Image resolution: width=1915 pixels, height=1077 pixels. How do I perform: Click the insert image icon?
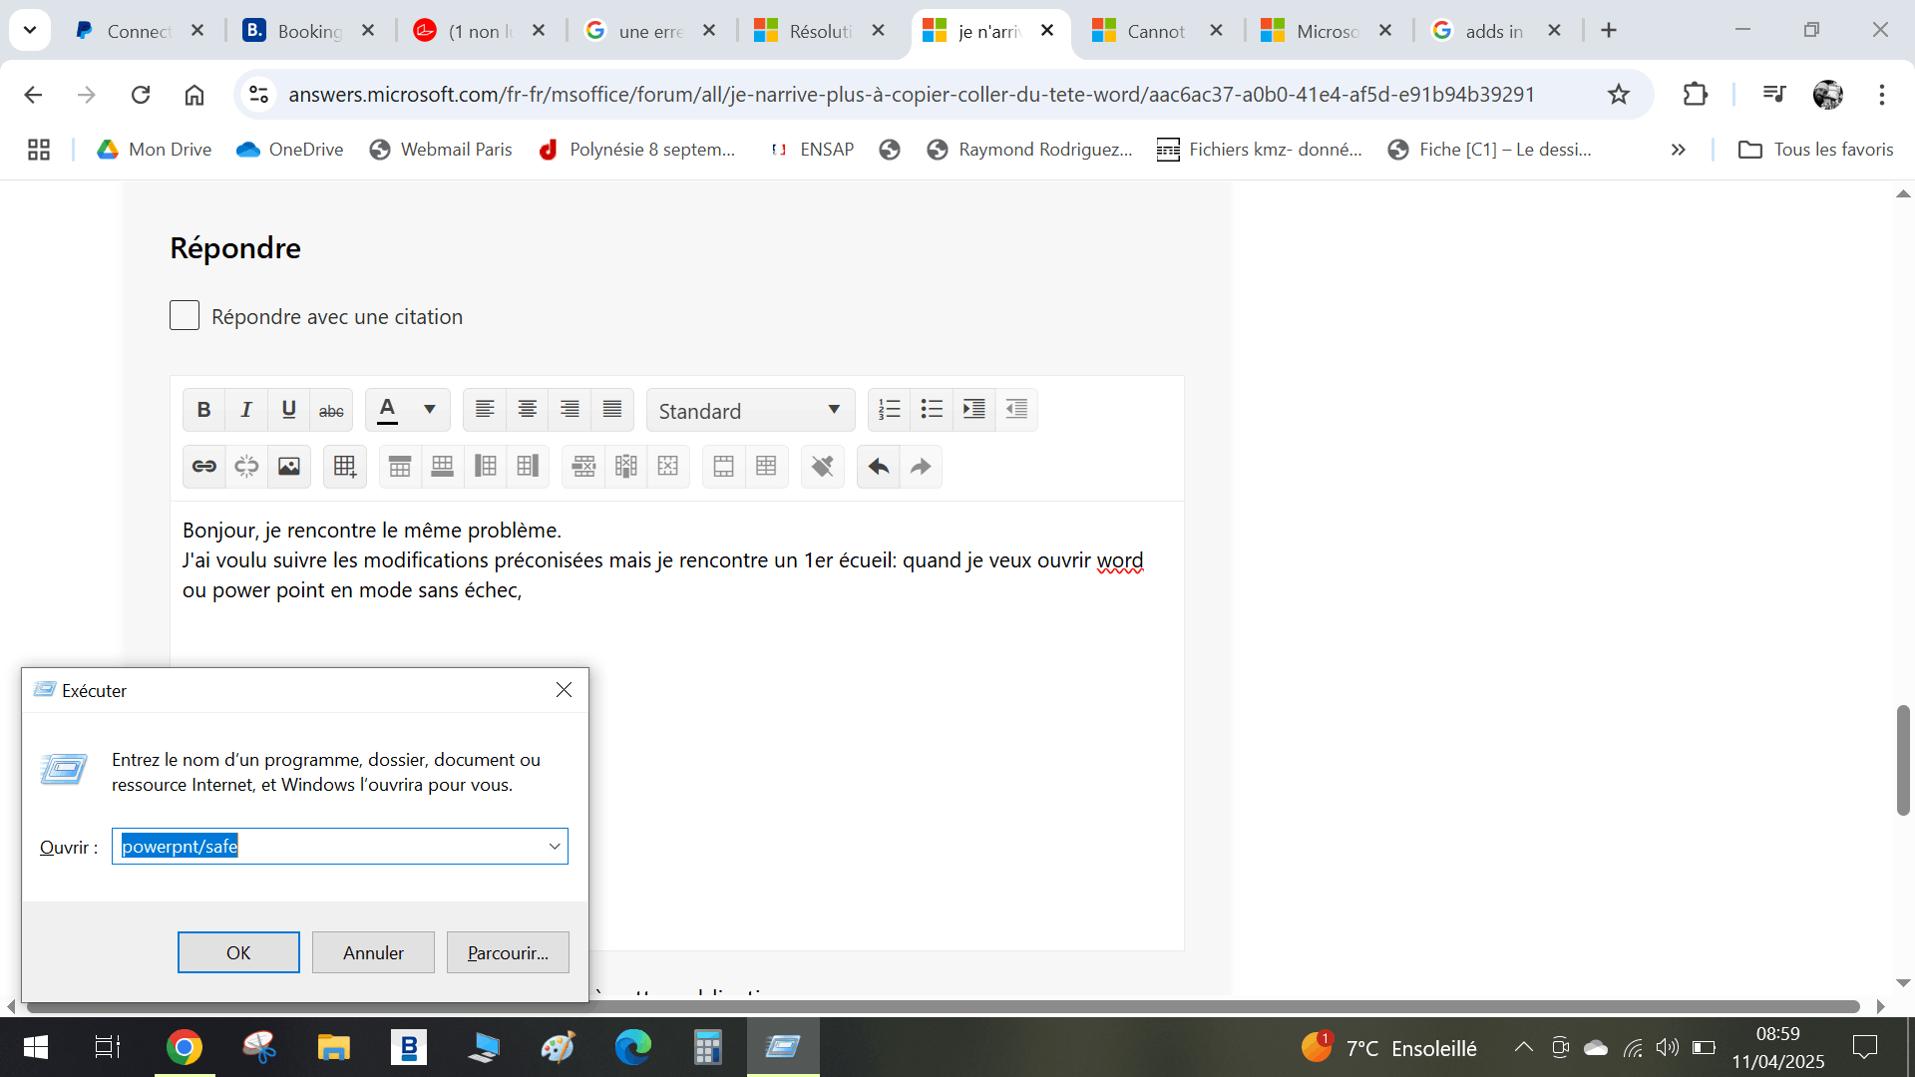[289, 467]
